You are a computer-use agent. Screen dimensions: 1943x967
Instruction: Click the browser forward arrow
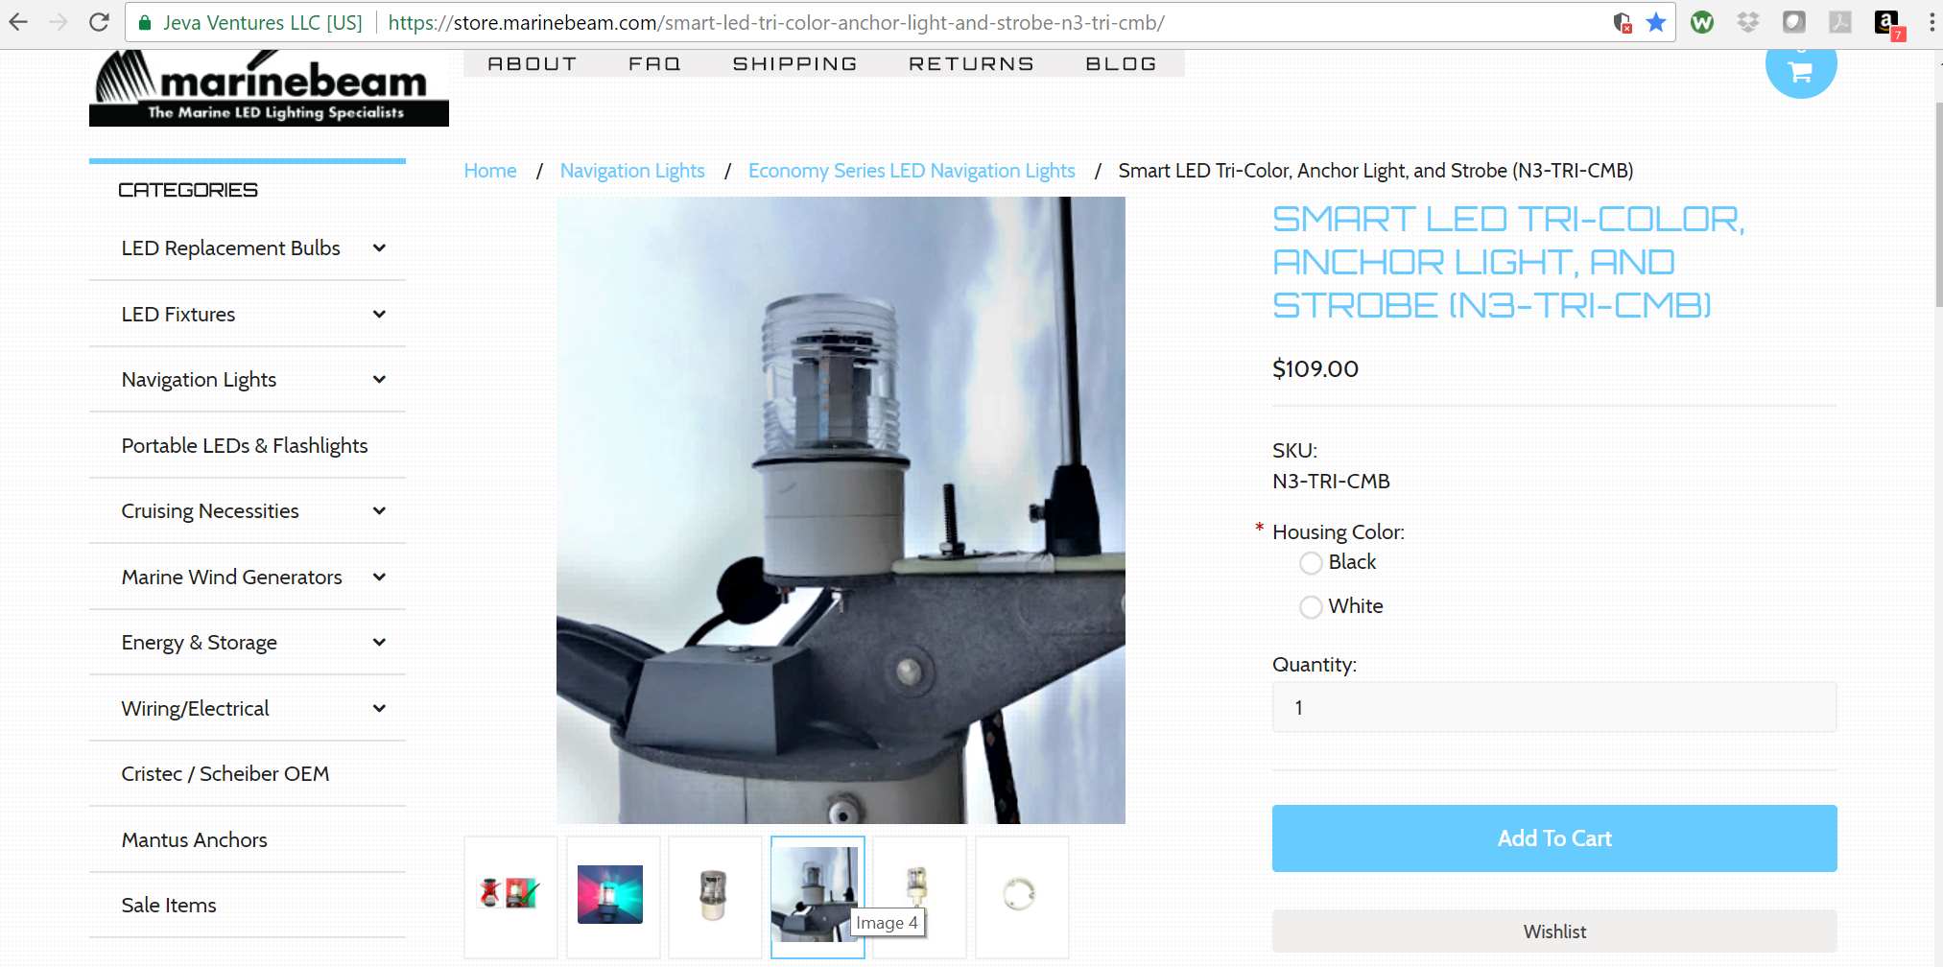pyautogui.click(x=59, y=22)
